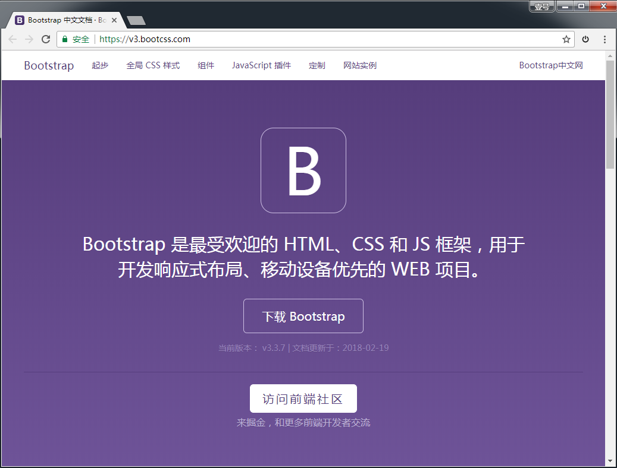
Task: Open the 定制 section
Action: pyautogui.click(x=317, y=65)
